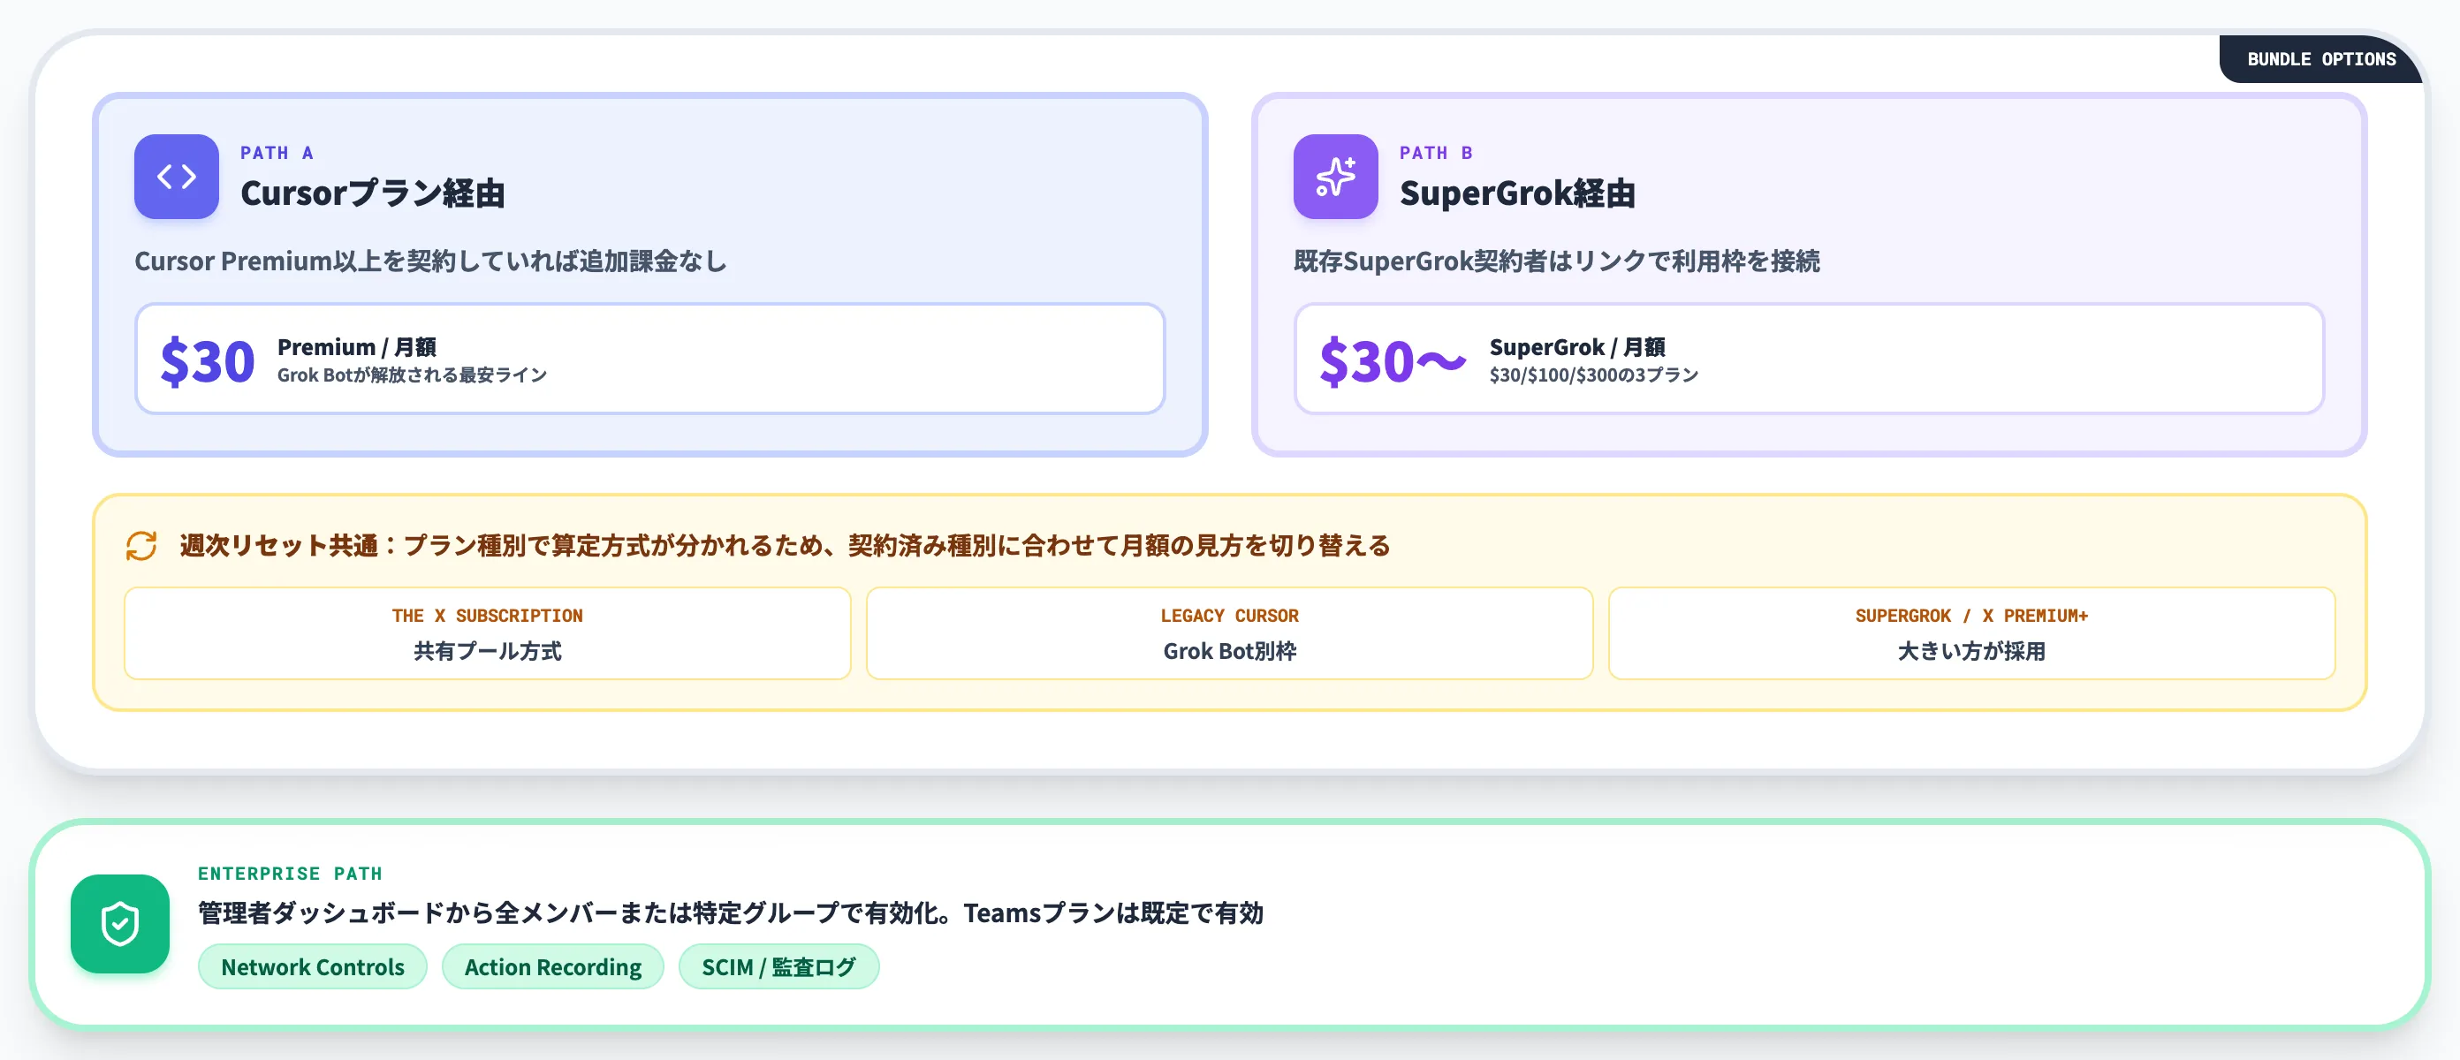Choose the LEGACY CURSOR Grok Bot別枠 card
This screenshot has height=1060, width=2460.
[1229, 633]
